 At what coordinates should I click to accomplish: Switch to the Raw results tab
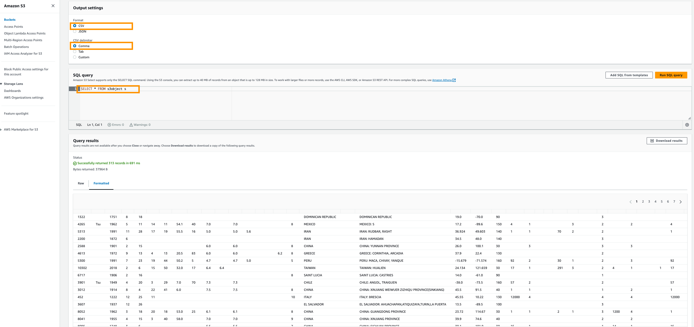click(81, 183)
